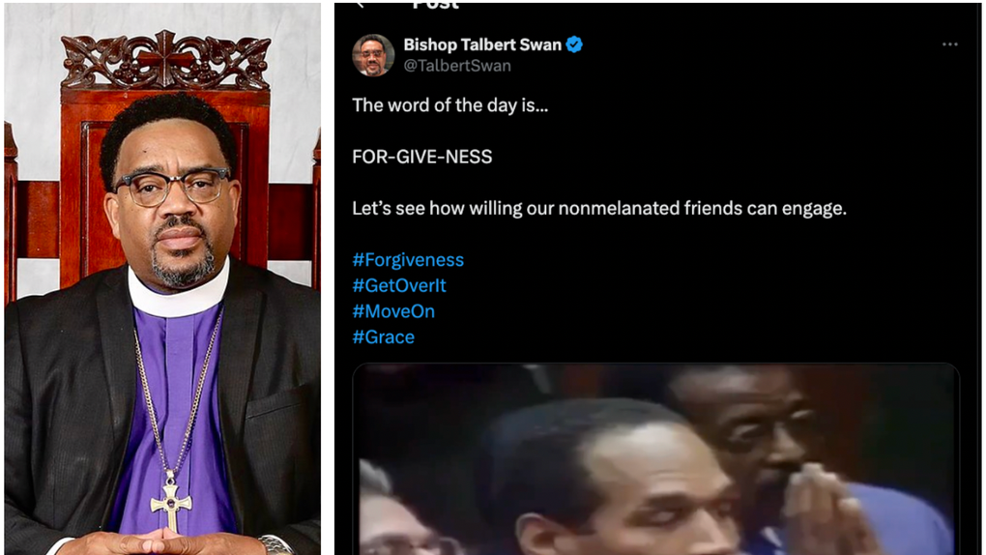The width and height of the screenshot is (986, 555).
Task: Open the #Grace hashtag
Action: [384, 337]
